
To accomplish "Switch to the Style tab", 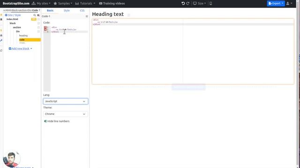I will click(67, 10).
